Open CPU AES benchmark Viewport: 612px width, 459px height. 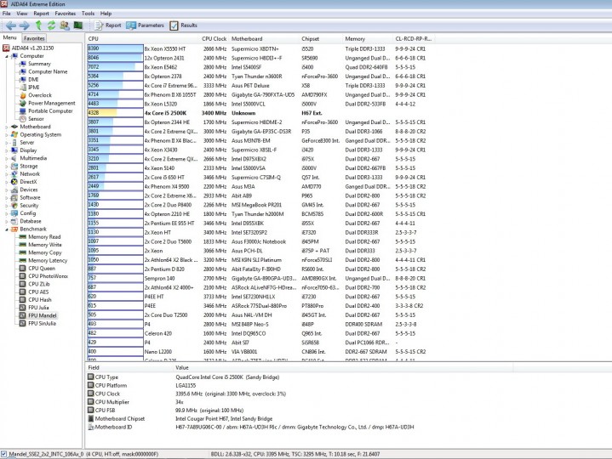point(38,292)
